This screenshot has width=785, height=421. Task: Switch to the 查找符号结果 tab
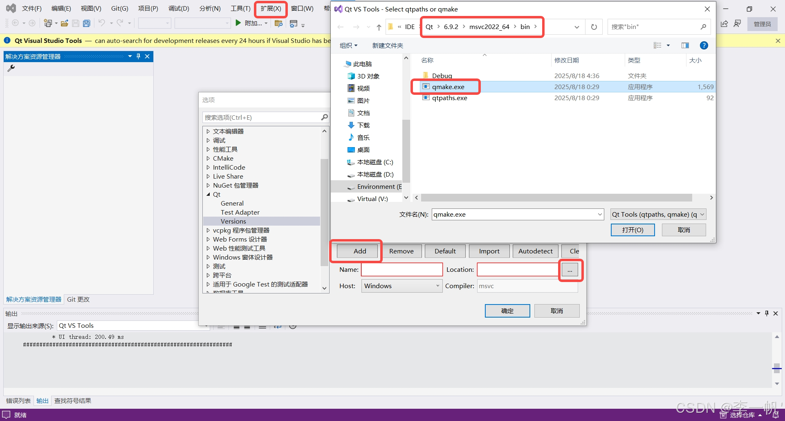pos(73,401)
